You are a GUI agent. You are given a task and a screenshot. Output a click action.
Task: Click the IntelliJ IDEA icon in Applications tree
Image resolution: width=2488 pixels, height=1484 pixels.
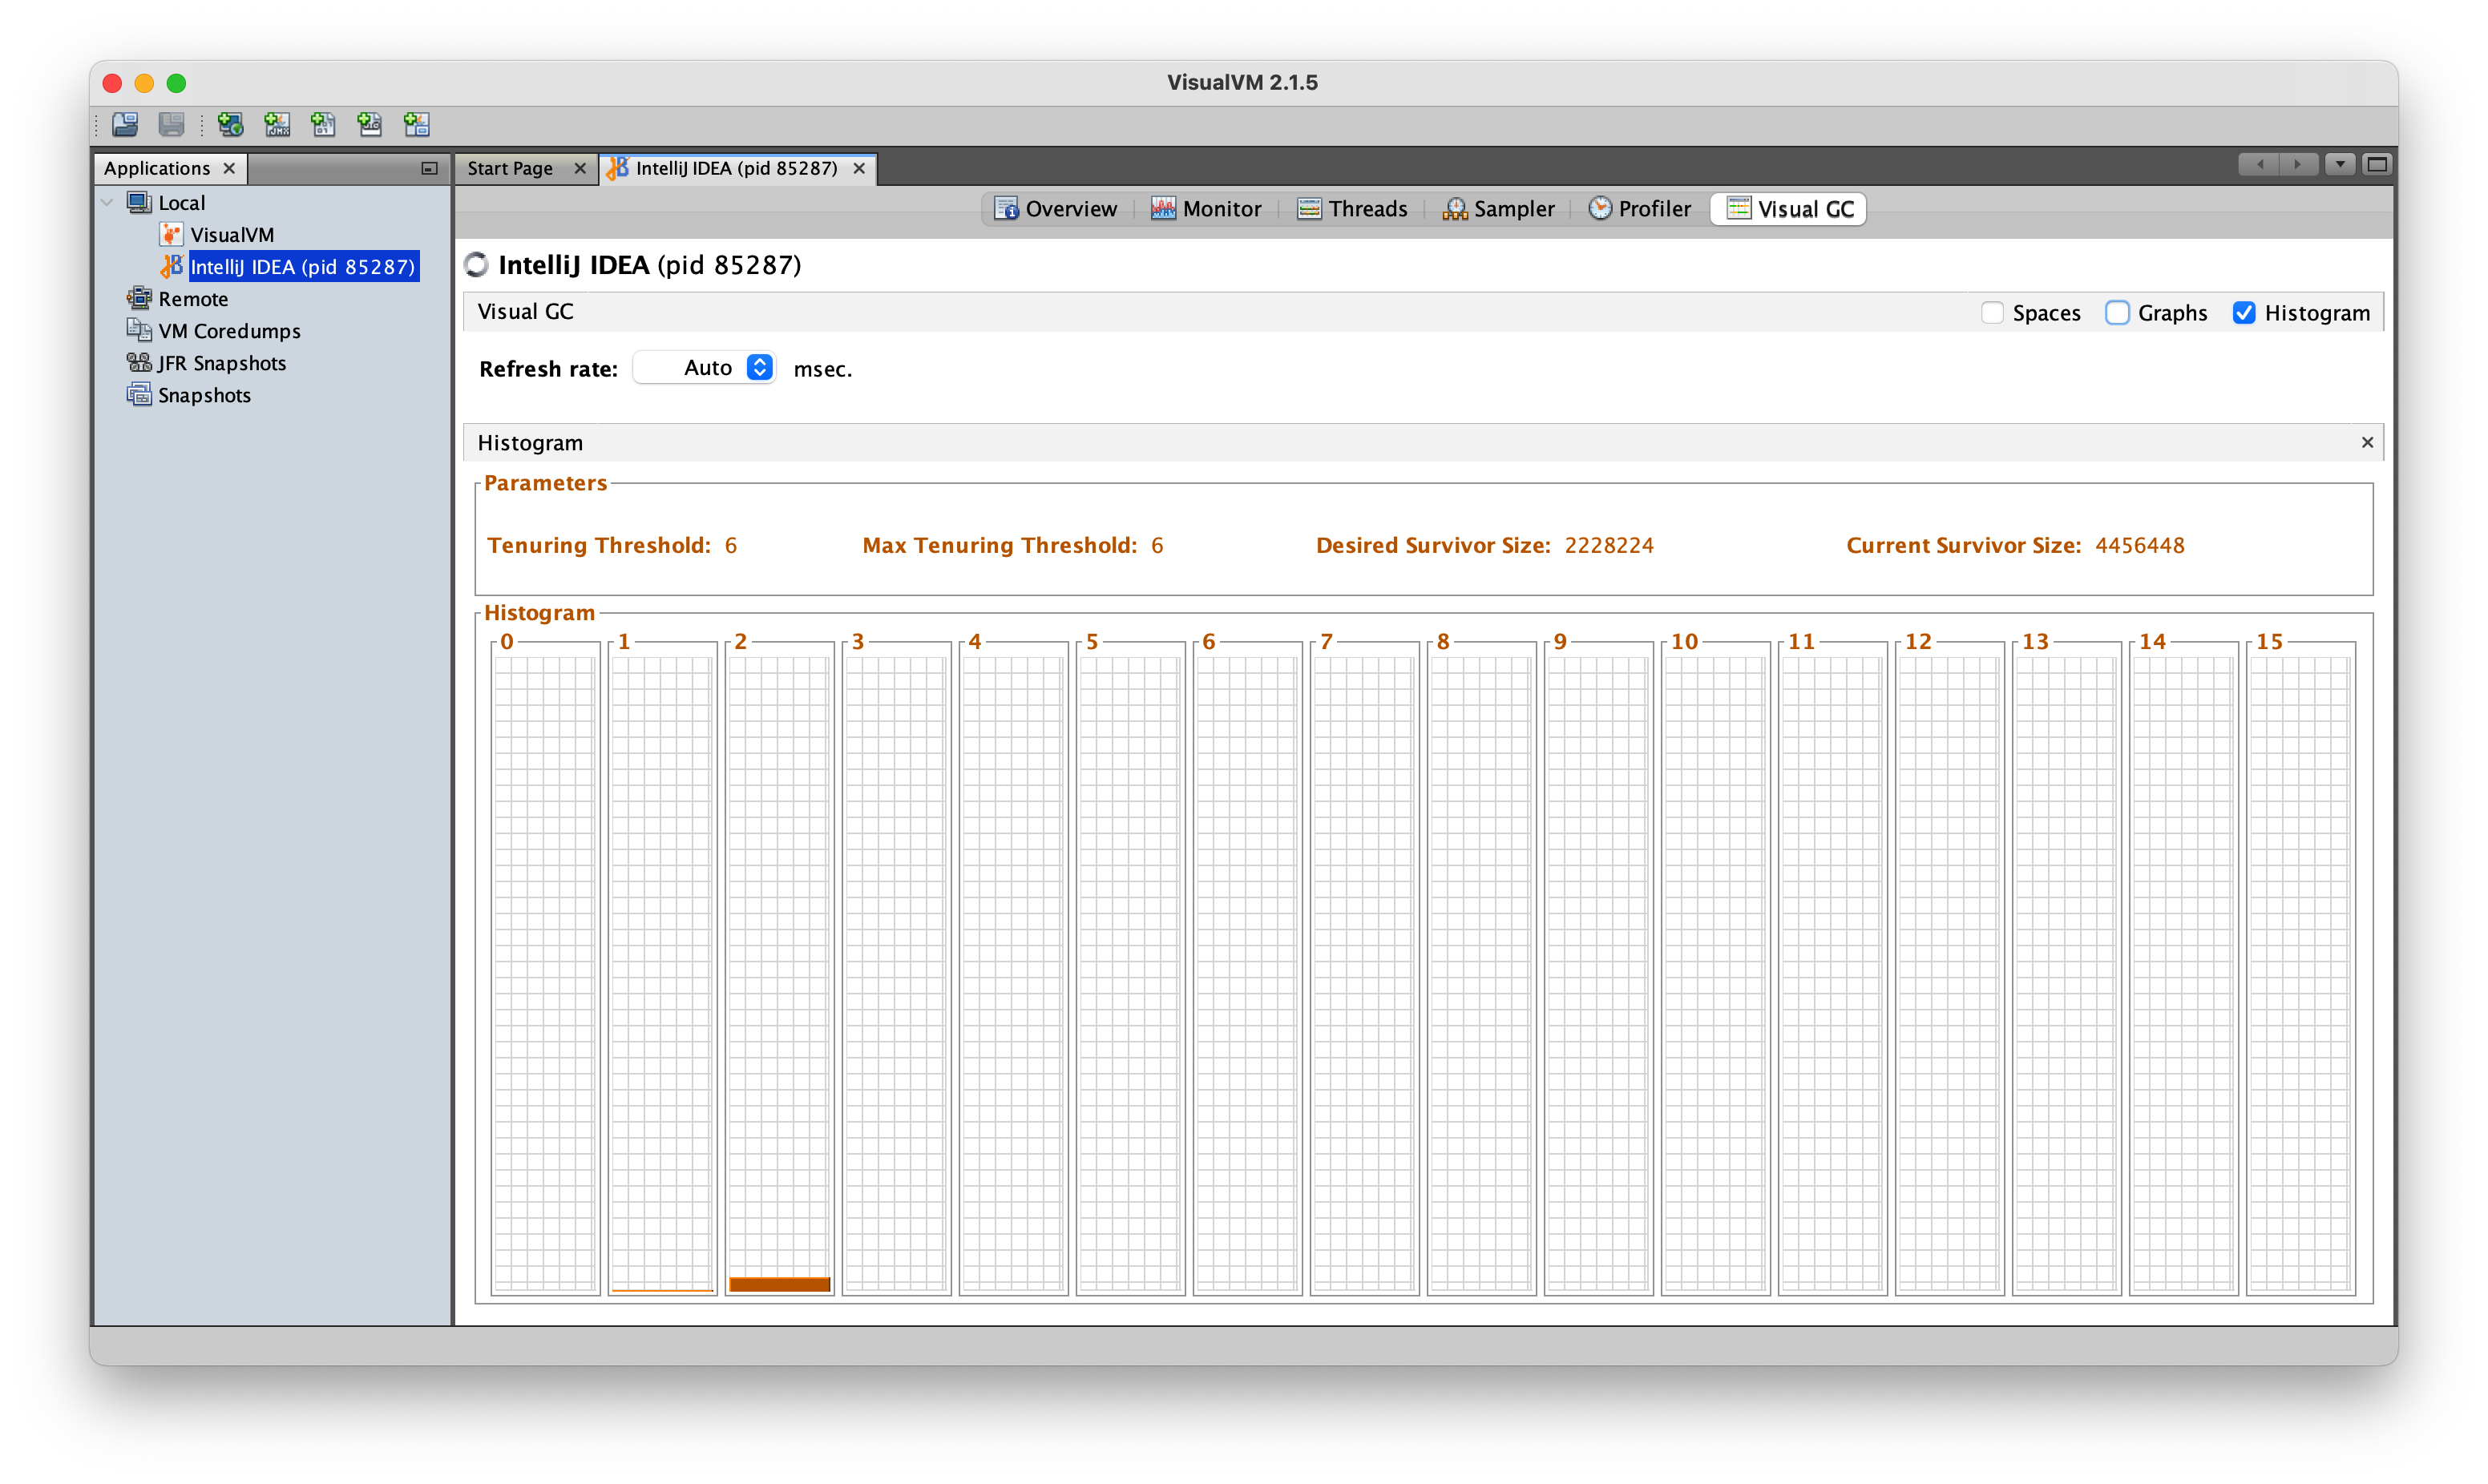point(172,266)
